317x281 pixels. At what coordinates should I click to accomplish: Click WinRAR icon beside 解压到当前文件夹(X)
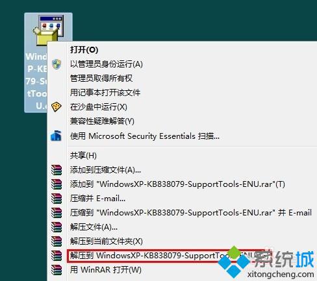[x=57, y=241]
